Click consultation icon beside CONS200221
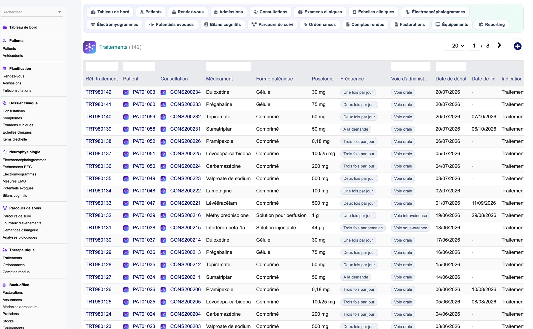The width and height of the screenshot is (533, 329). tap(163, 203)
